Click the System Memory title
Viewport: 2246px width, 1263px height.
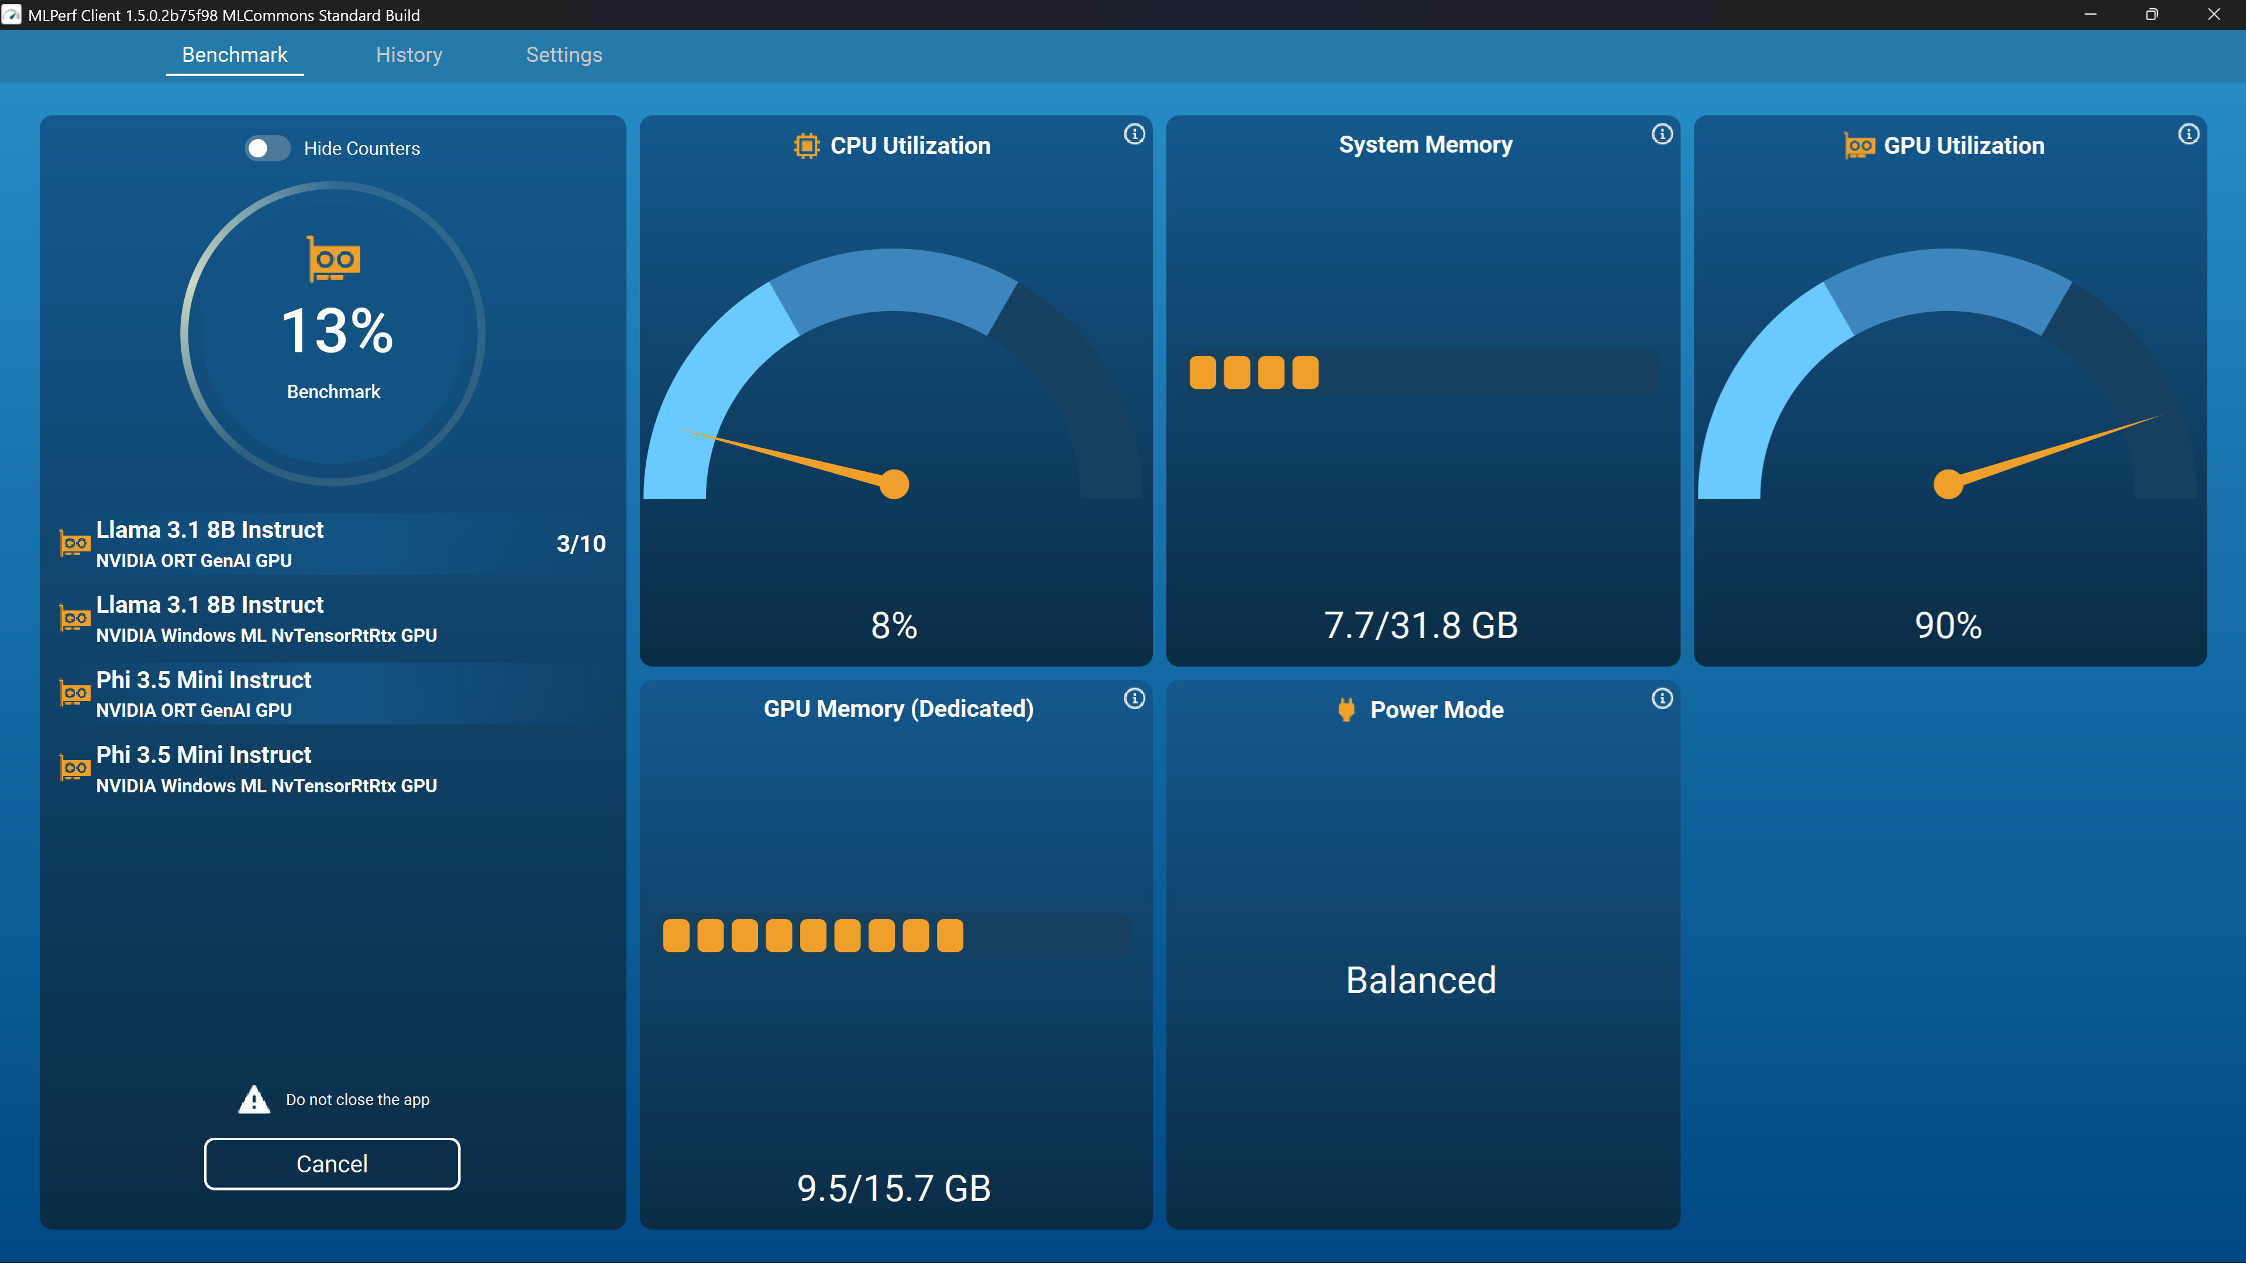1425,144
